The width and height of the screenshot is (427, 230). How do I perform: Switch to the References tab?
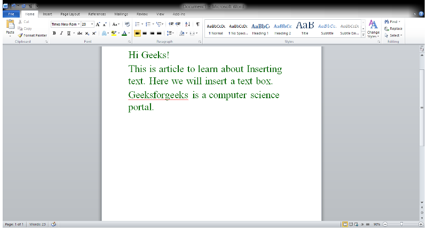pos(97,14)
